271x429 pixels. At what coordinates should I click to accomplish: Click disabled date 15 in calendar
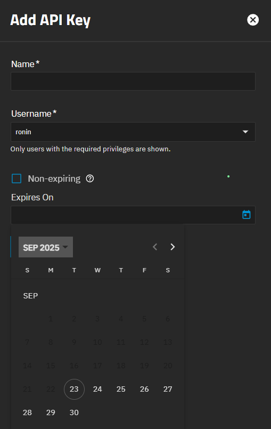[x=51, y=366]
